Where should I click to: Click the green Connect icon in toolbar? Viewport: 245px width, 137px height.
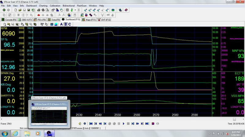pyautogui.click(x=3, y=10)
